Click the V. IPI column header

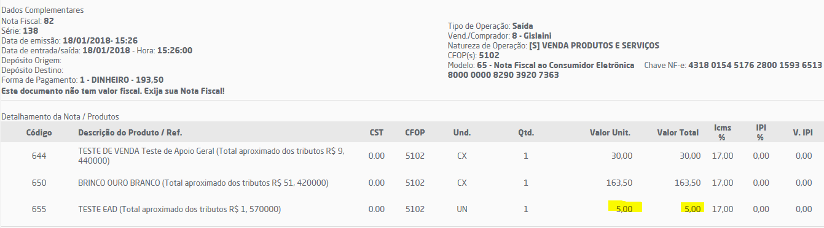click(802, 132)
